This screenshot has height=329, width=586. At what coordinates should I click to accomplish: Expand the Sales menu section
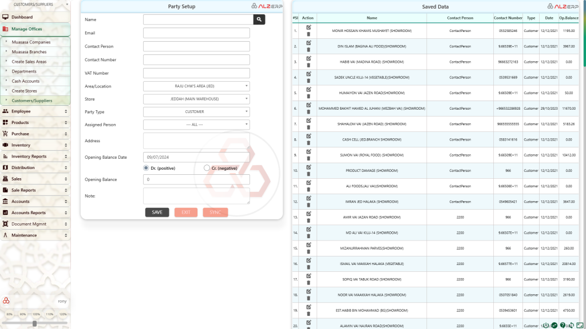pyautogui.click(x=35, y=179)
